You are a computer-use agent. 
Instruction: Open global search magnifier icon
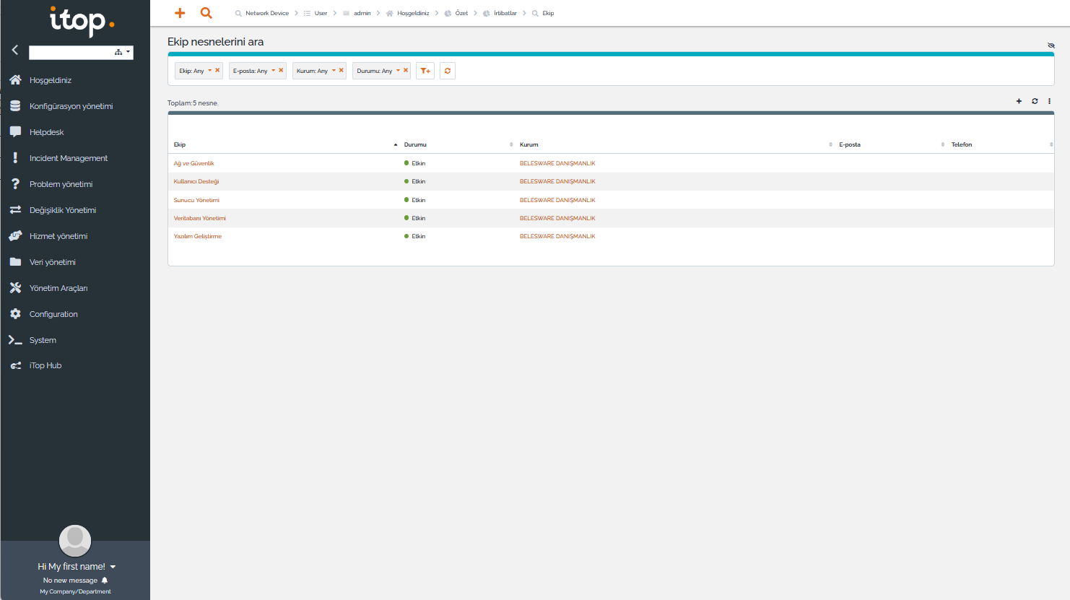[206, 13]
